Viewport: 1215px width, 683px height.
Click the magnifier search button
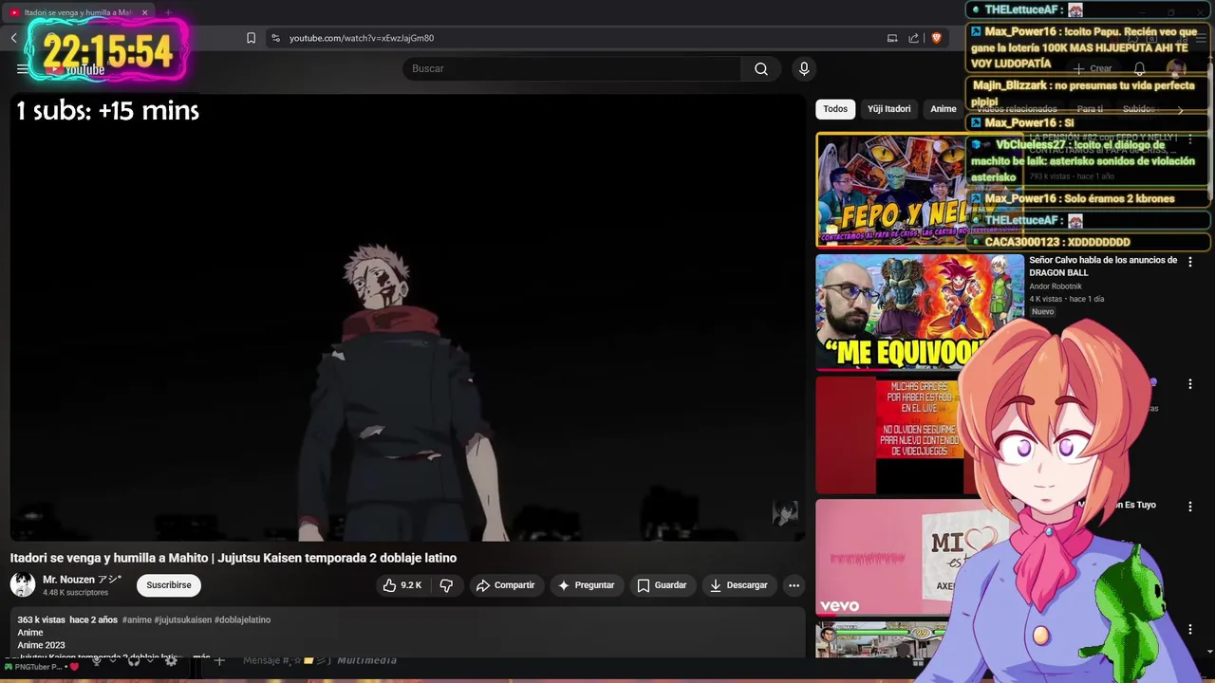click(x=761, y=68)
